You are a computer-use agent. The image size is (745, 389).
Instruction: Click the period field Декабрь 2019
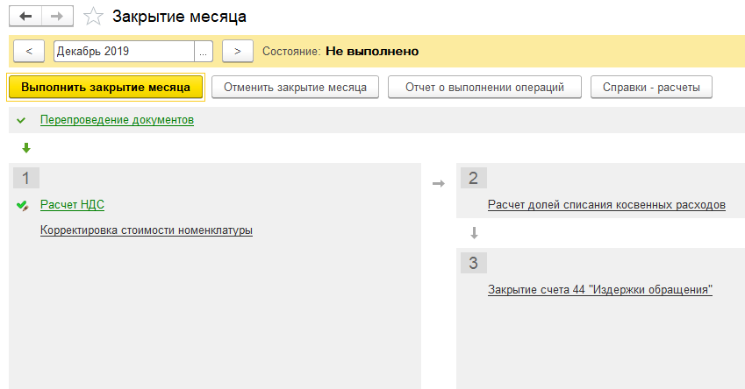123,52
